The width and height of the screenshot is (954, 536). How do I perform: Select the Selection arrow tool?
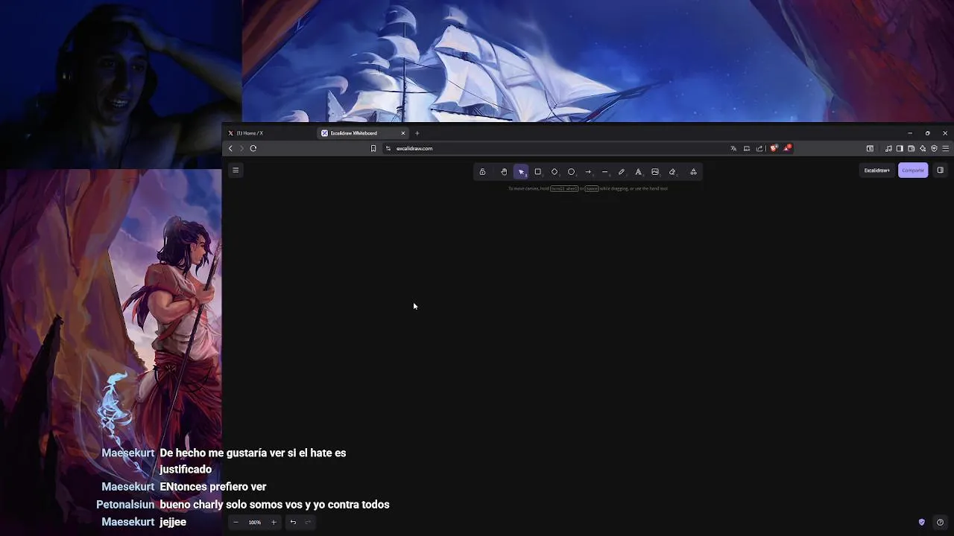[x=521, y=172]
